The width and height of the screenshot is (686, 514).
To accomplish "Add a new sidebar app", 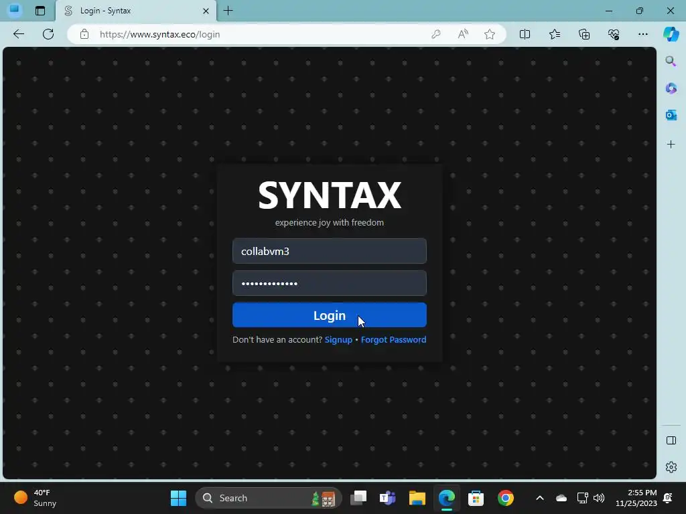I will (671, 145).
